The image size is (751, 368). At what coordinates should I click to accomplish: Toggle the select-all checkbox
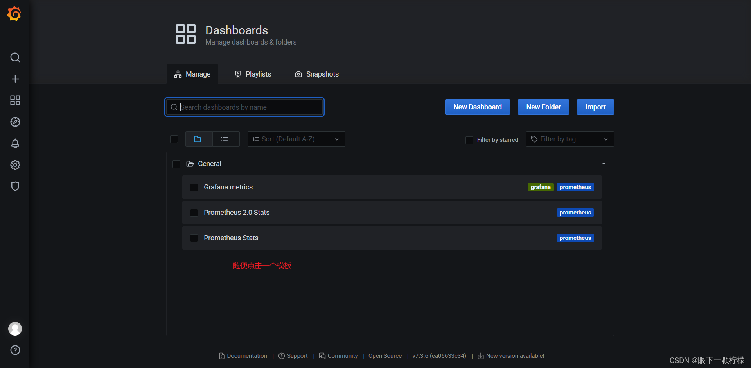point(174,139)
